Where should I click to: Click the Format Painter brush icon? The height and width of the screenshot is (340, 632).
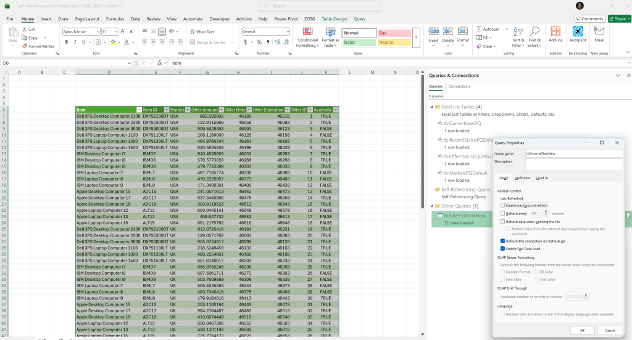pyautogui.click(x=24, y=46)
